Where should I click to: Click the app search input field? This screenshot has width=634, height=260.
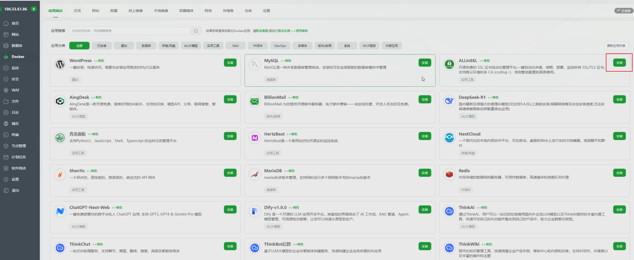(x=130, y=31)
